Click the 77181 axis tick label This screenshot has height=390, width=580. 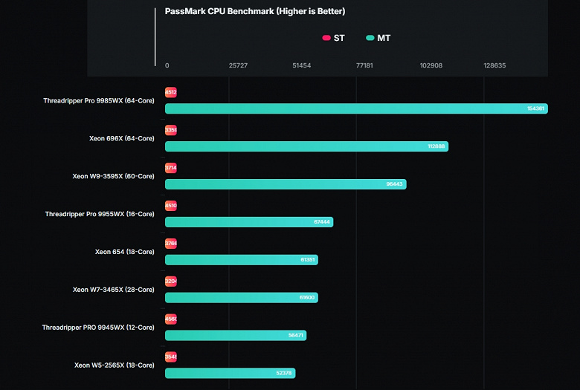point(364,65)
